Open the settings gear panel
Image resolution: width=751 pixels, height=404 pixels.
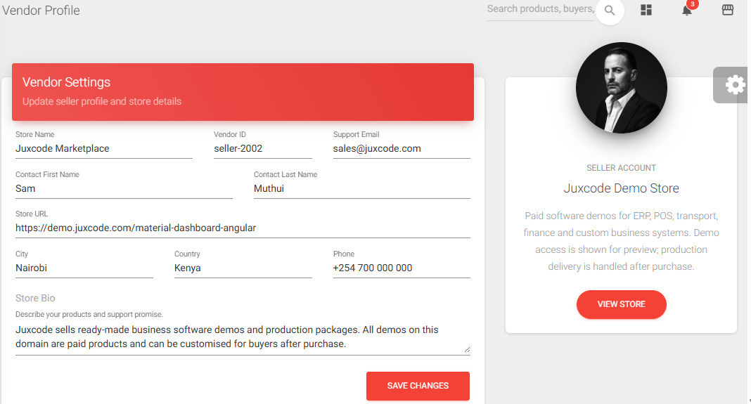(734, 85)
